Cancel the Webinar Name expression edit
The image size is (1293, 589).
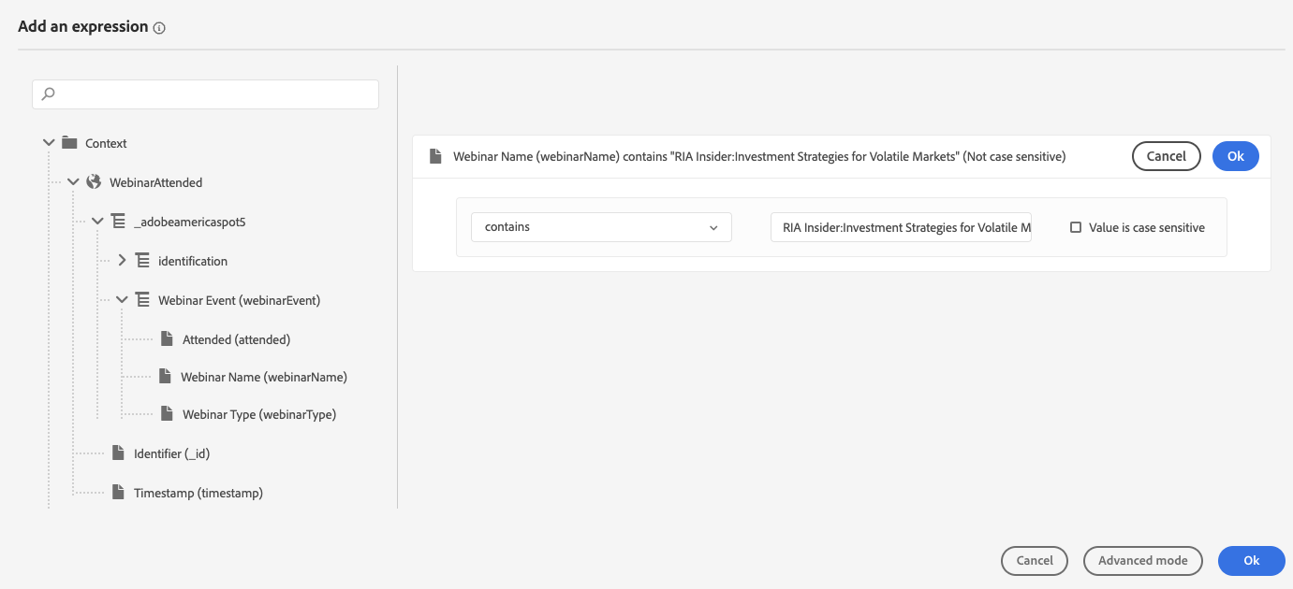click(x=1166, y=156)
